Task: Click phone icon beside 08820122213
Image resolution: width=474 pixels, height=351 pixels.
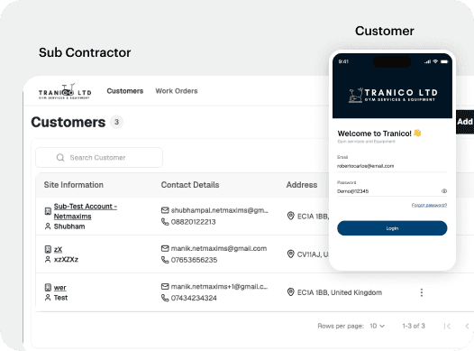Action: click(165, 222)
